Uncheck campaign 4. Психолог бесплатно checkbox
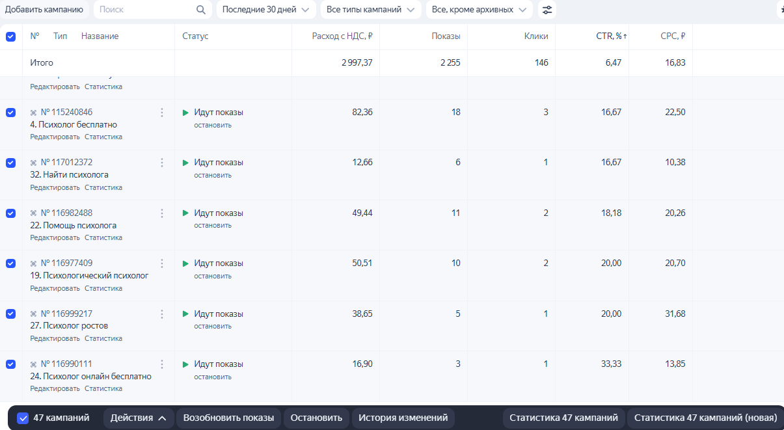Screen dimensions: 784x430 [x=10, y=113]
